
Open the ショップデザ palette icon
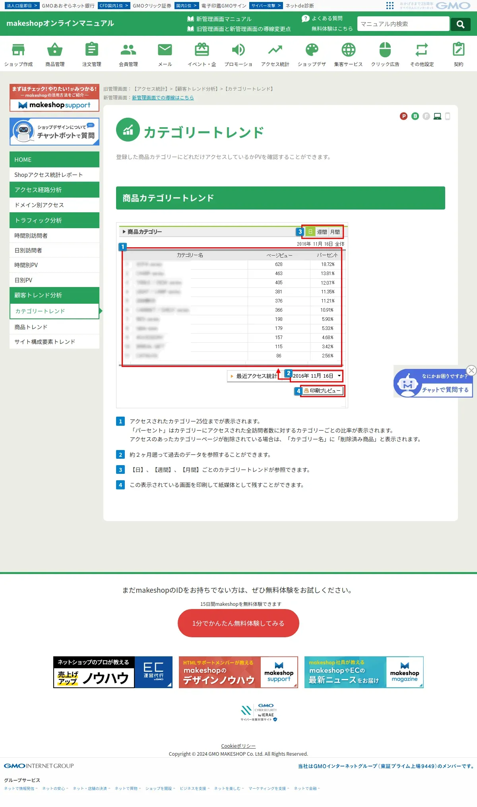[312, 50]
